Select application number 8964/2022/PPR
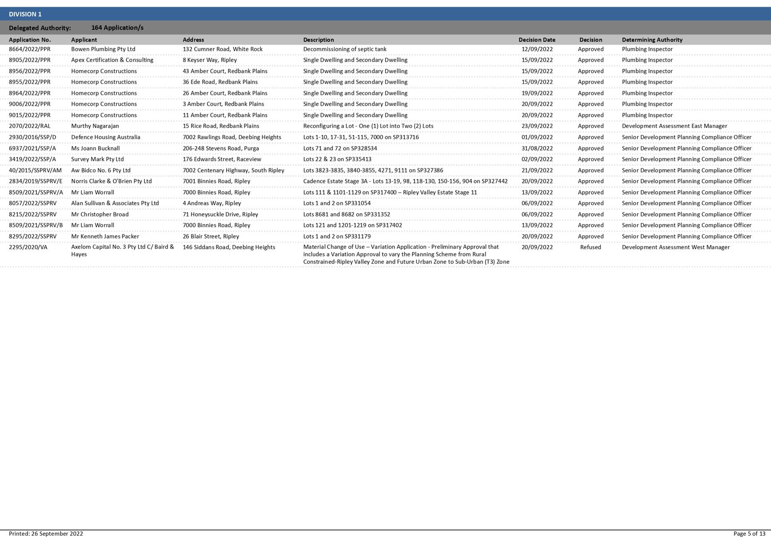 coord(30,93)
